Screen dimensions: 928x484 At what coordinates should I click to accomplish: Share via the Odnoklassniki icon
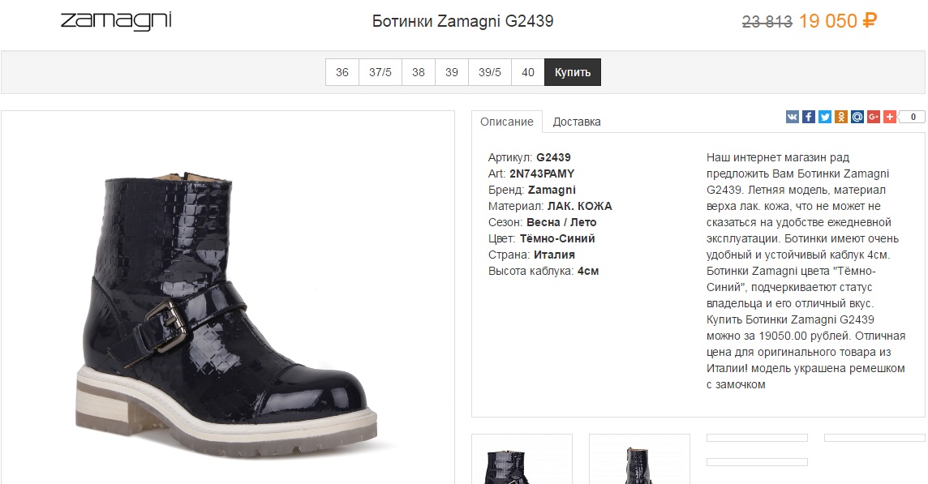pyautogui.click(x=841, y=117)
